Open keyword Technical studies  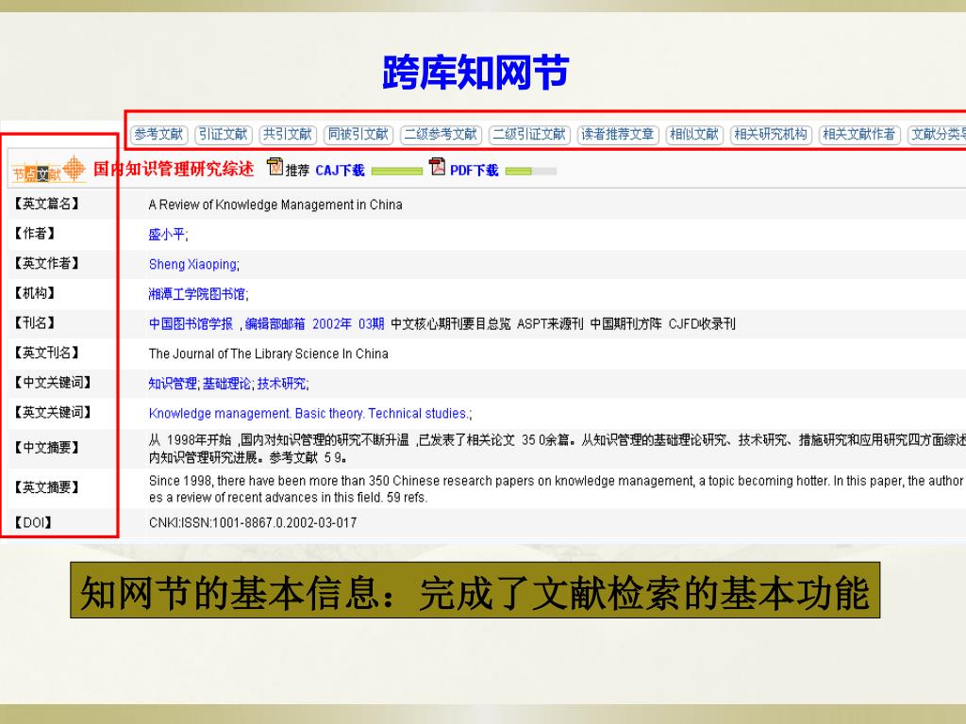[x=418, y=413]
